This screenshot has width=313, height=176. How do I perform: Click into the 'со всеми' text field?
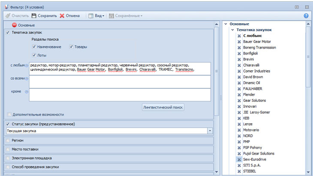click(120, 82)
